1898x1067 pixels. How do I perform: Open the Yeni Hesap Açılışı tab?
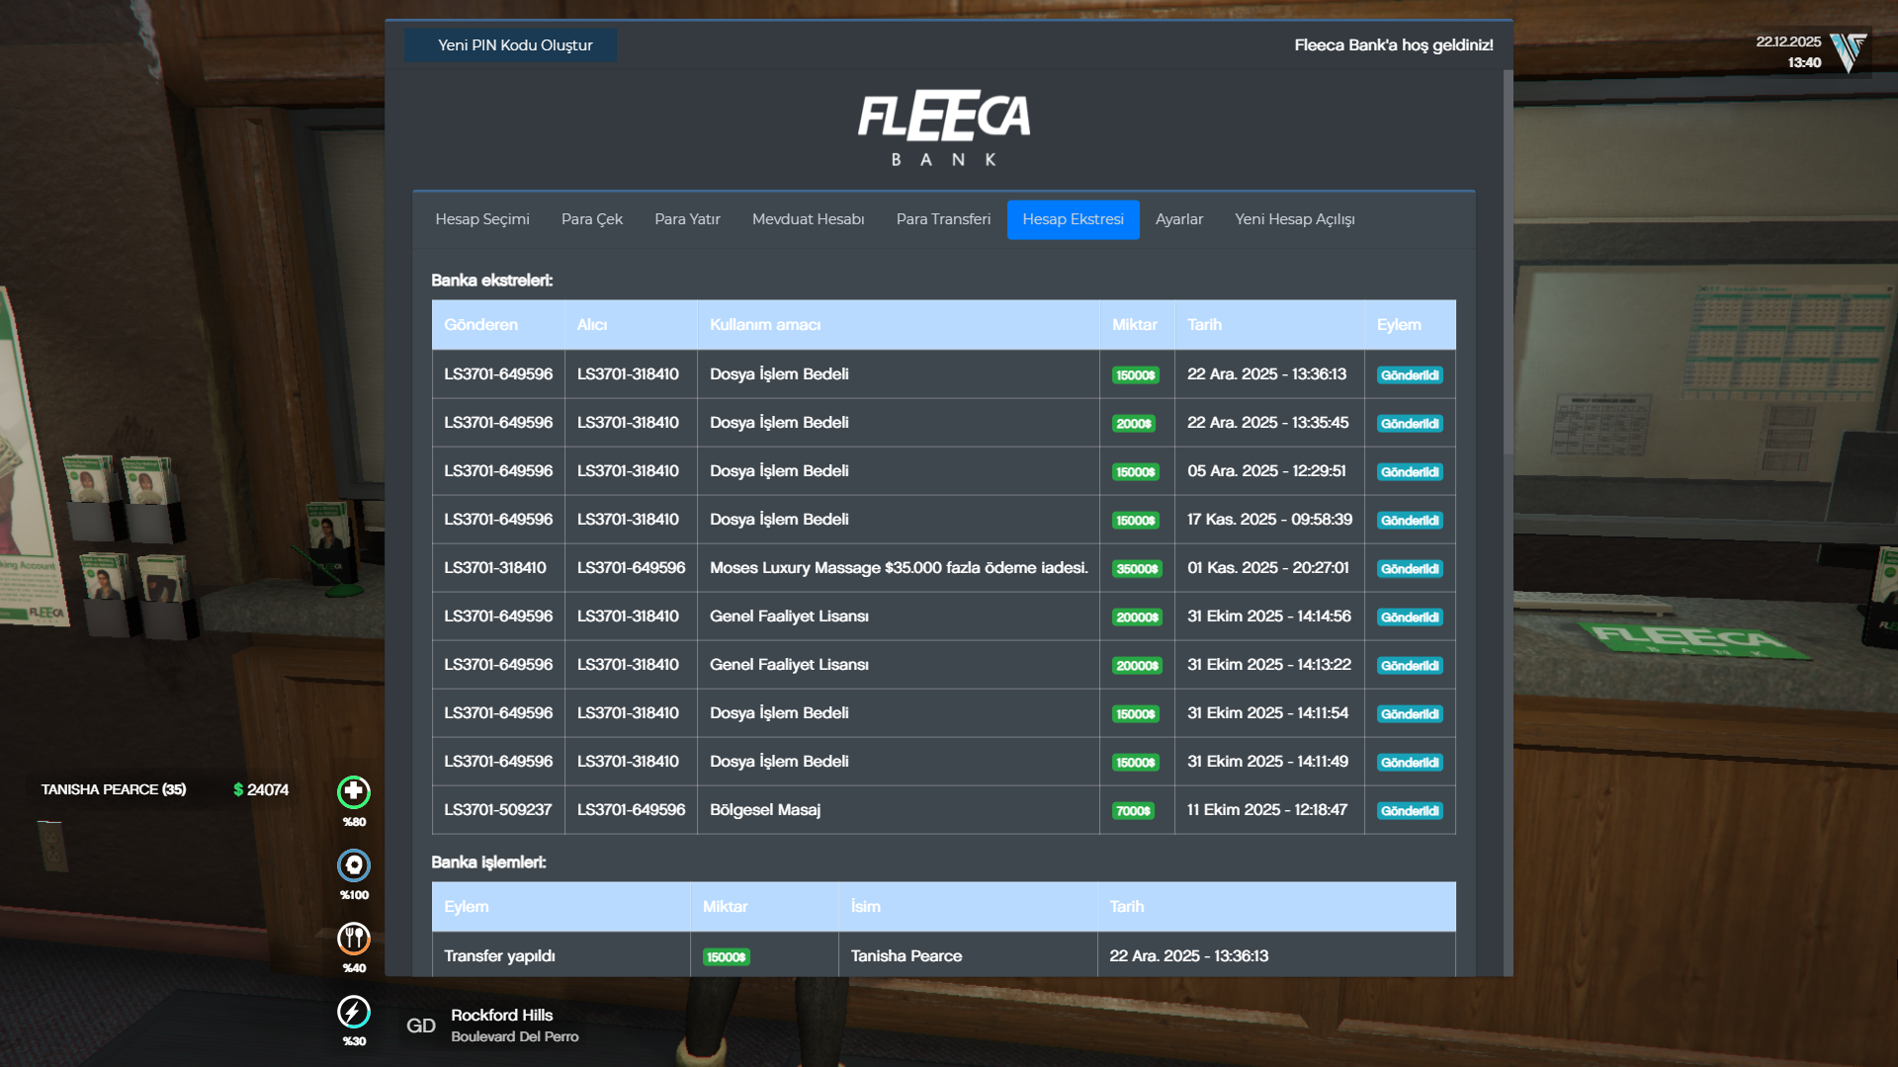pyautogui.click(x=1295, y=219)
